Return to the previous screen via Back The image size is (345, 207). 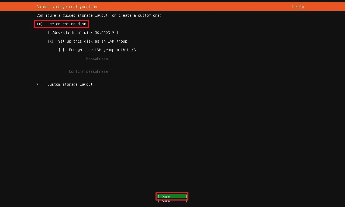(x=172, y=201)
